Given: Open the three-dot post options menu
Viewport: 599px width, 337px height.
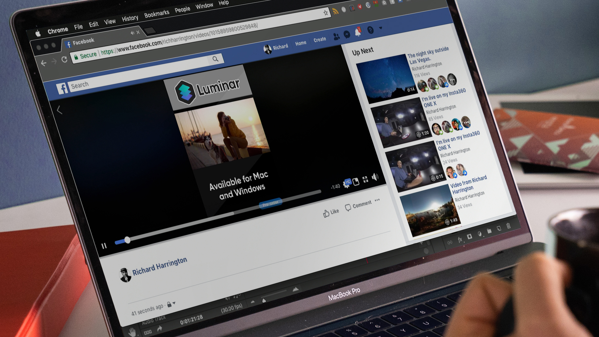Looking at the screenshot, I should [377, 200].
